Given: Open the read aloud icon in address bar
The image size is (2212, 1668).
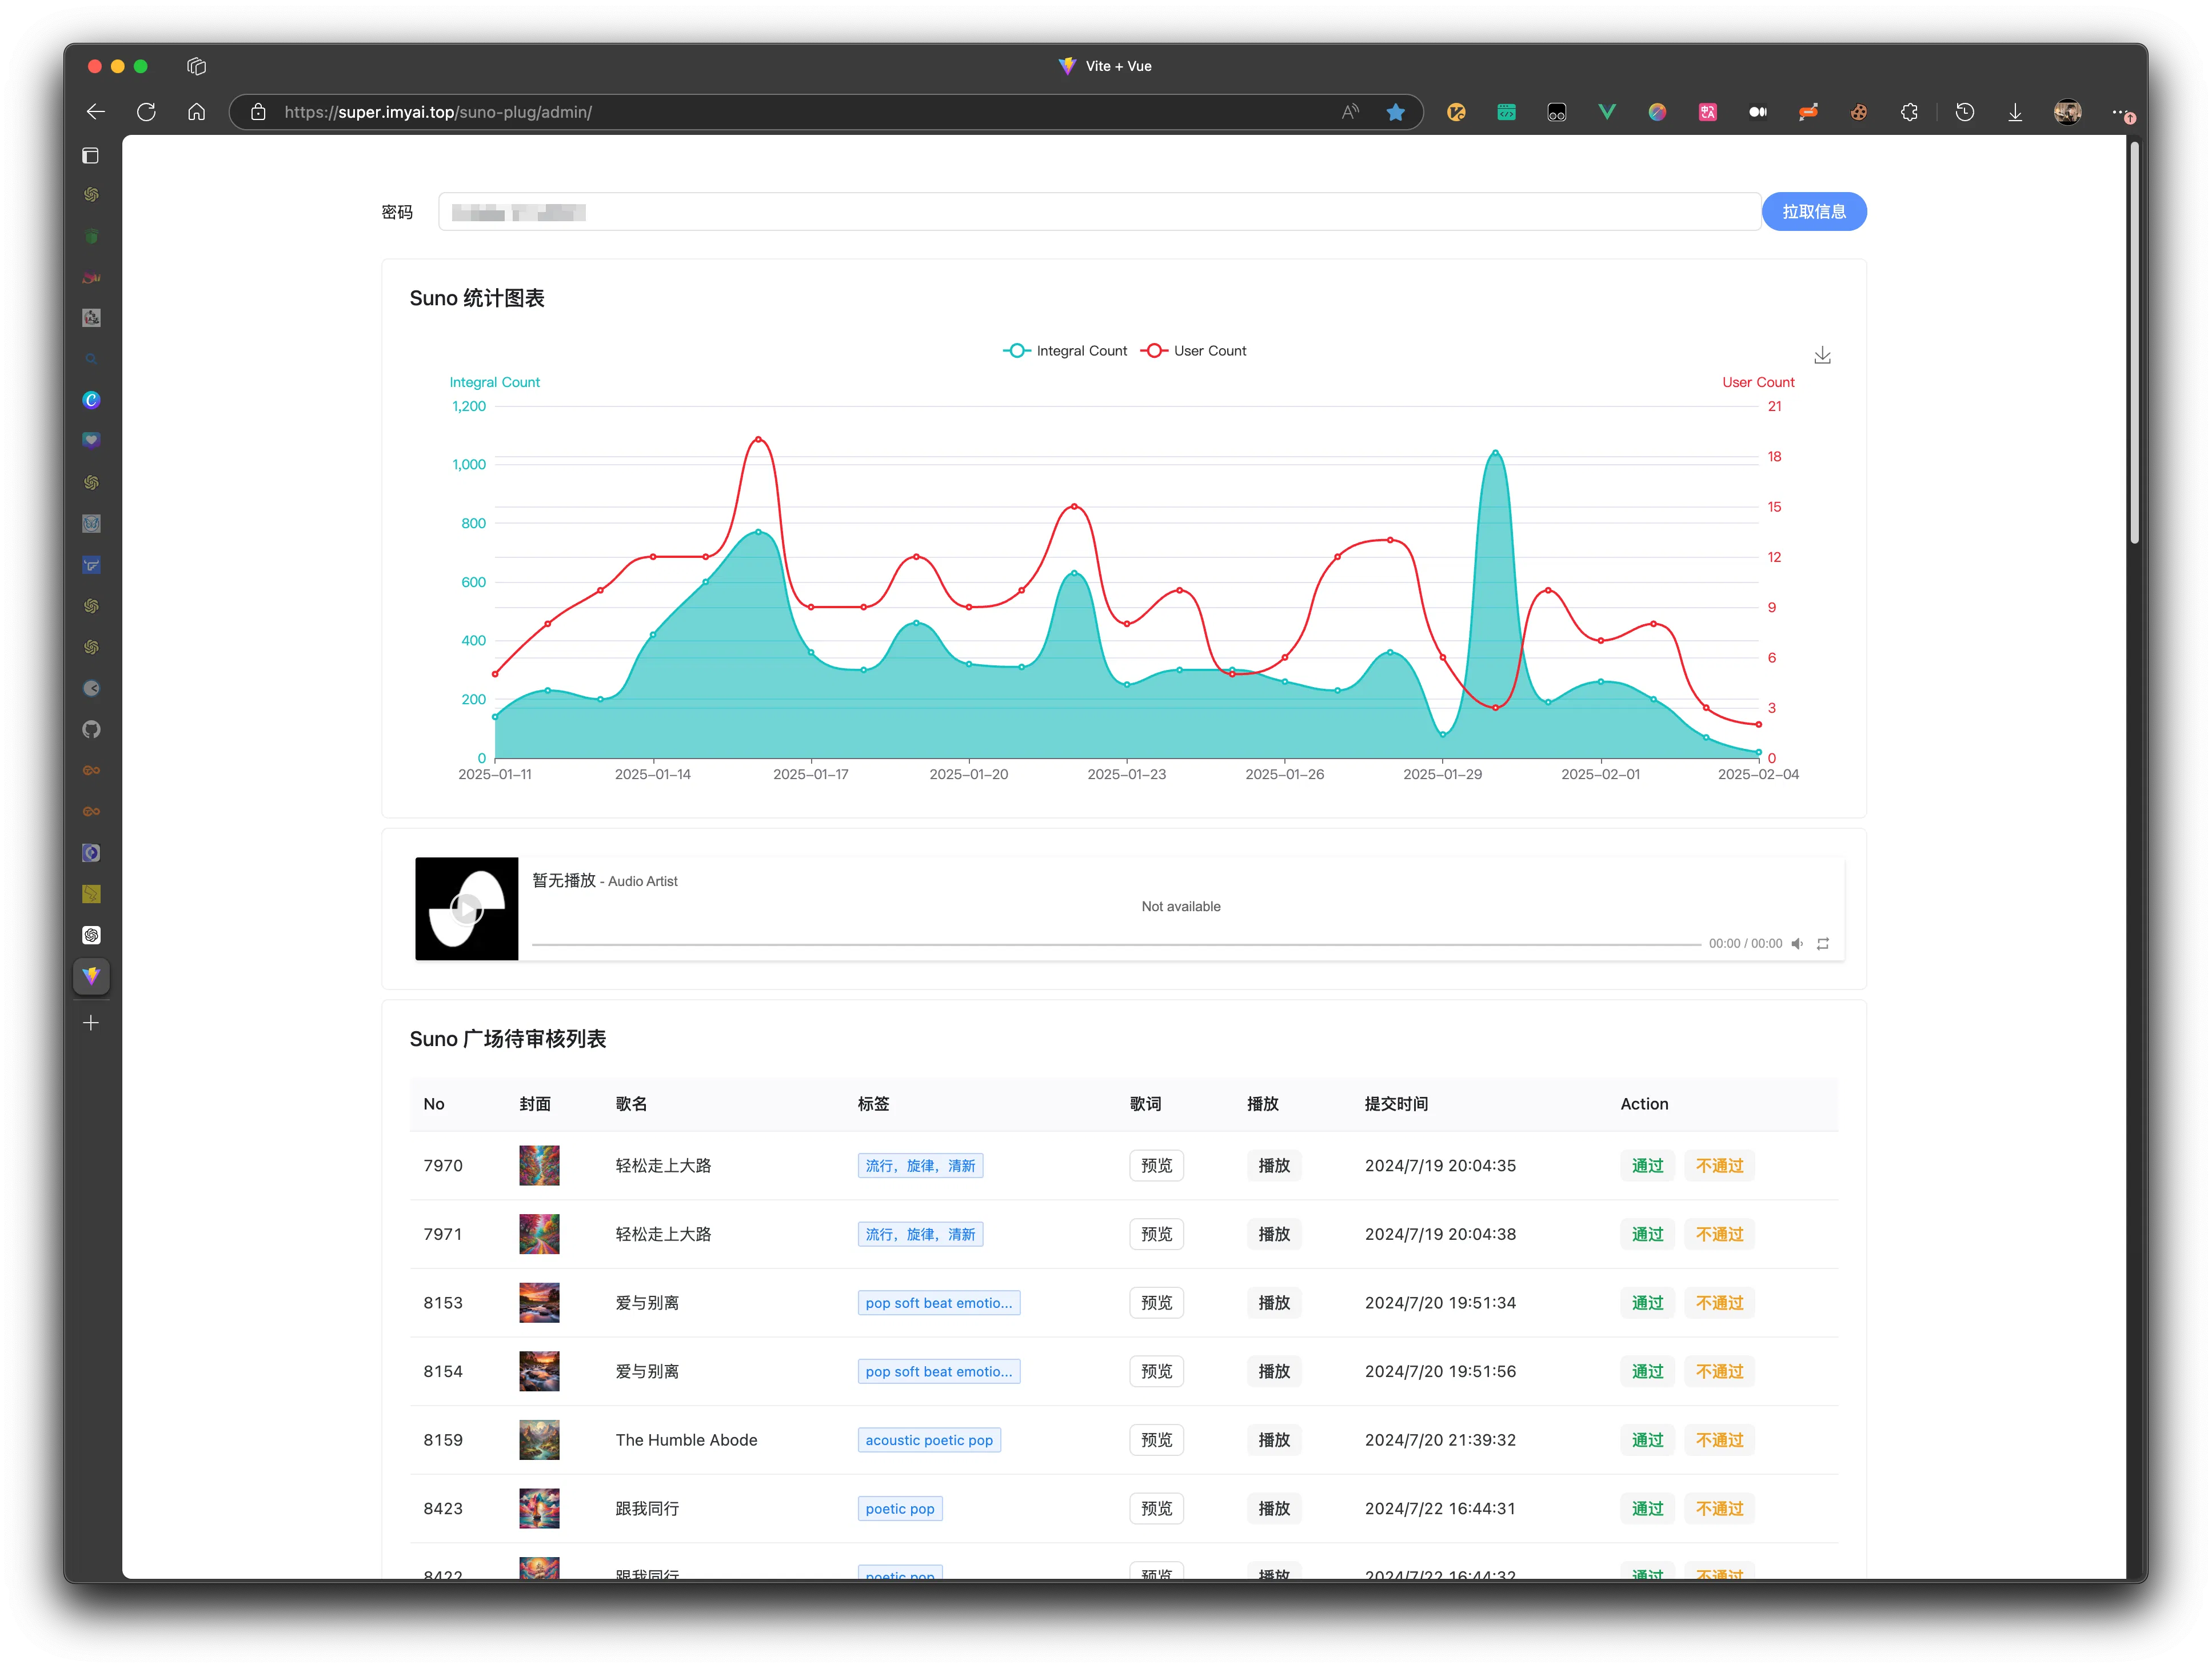Looking at the screenshot, I should (x=1350, y=112).
